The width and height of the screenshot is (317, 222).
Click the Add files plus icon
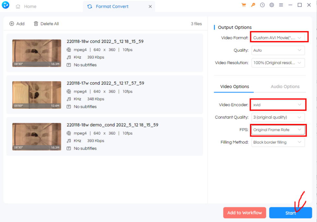click(12, 24)
